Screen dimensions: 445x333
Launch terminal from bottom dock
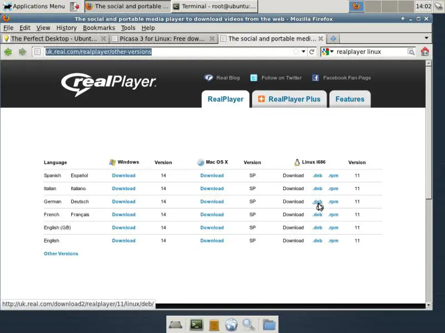click(x=196, y=325)
